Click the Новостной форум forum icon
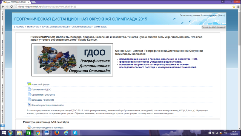241x136 pixels. [29, 84]
